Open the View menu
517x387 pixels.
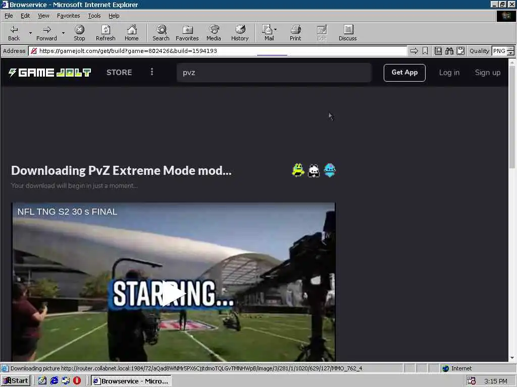(43, 16)
